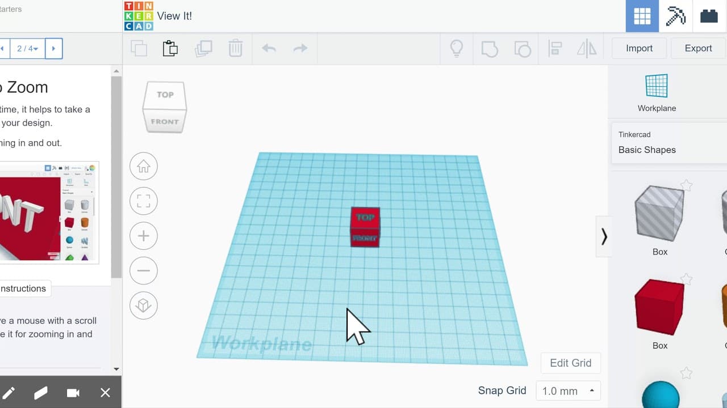The width and height of the screenshot is (727, 408).
Task: Click the camera recording icon
Action: 73,393
